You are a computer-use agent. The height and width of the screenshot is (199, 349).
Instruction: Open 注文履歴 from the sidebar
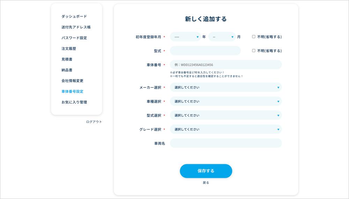pos(69,49)
